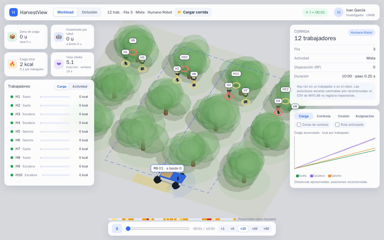Set playback speed to ×5
Image resolution: width=384 pixels, height=240 pixels.
coord(232,229)
